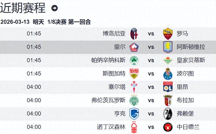Click the 近期赛程 section heading

(x=23, y=8)
